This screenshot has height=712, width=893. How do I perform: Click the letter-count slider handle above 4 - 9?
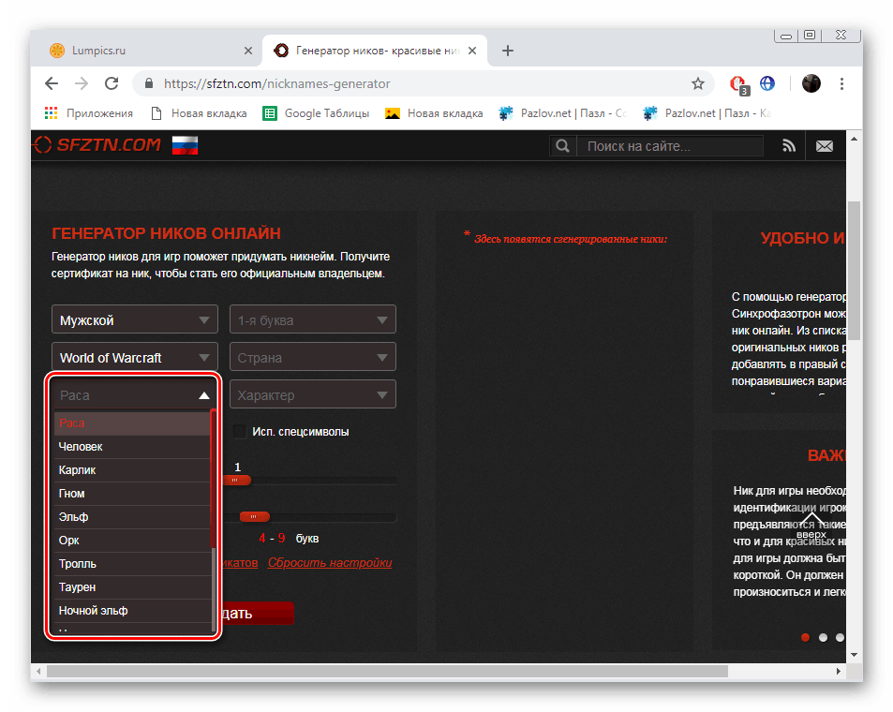(254, 516)
